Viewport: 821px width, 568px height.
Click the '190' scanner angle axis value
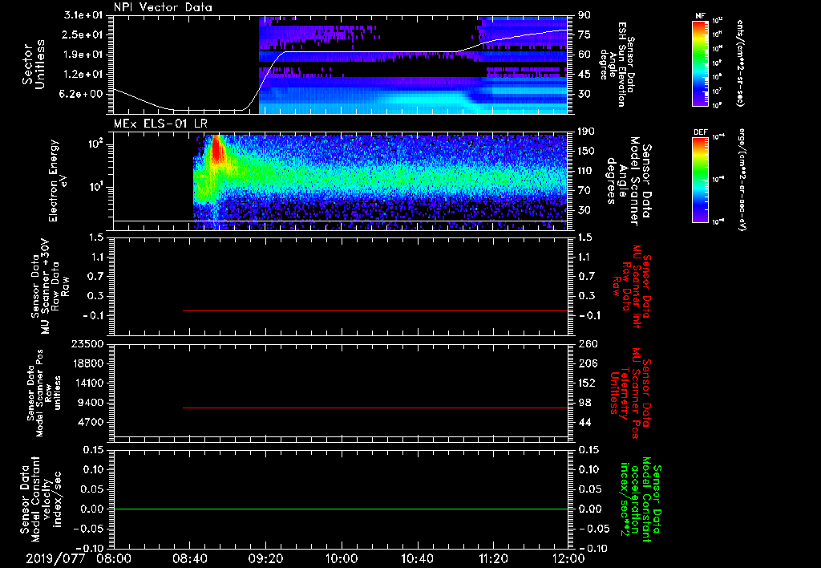[x=587, y=132]
